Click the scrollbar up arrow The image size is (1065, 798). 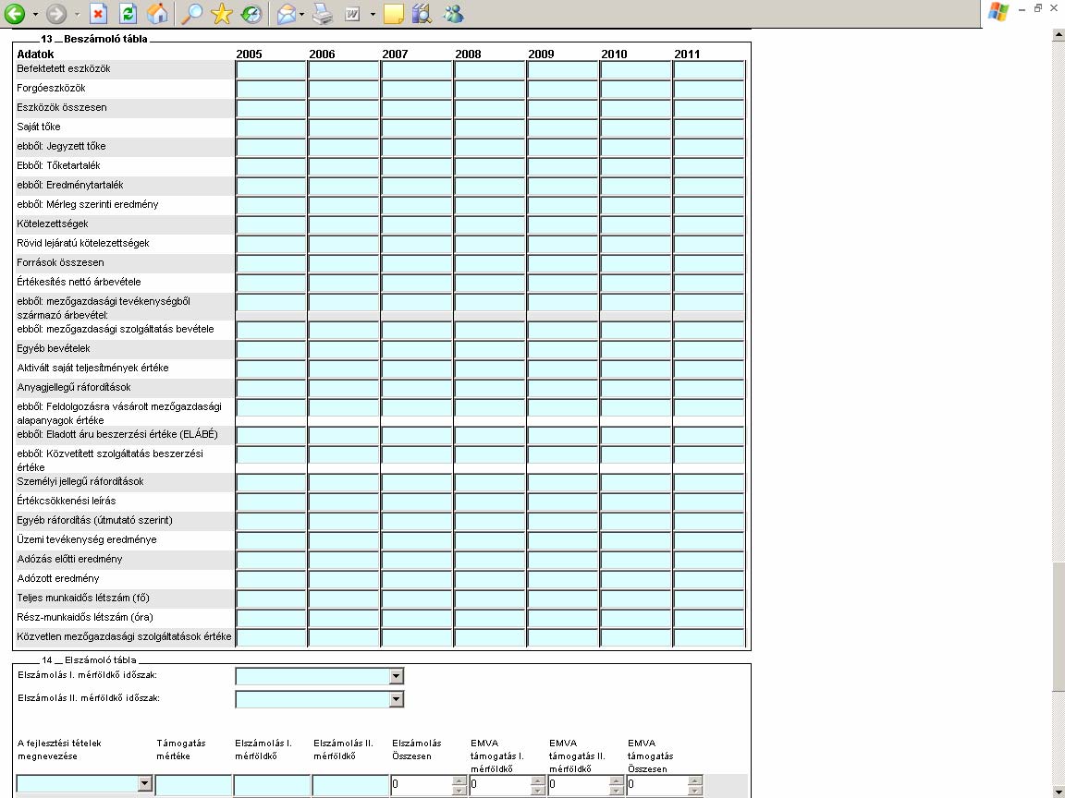[x=1059, y=34]
